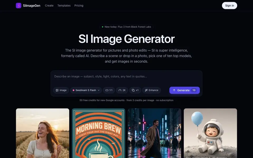Click the green dot in announcement badge
253x158 pixels.
click(103, 27)
